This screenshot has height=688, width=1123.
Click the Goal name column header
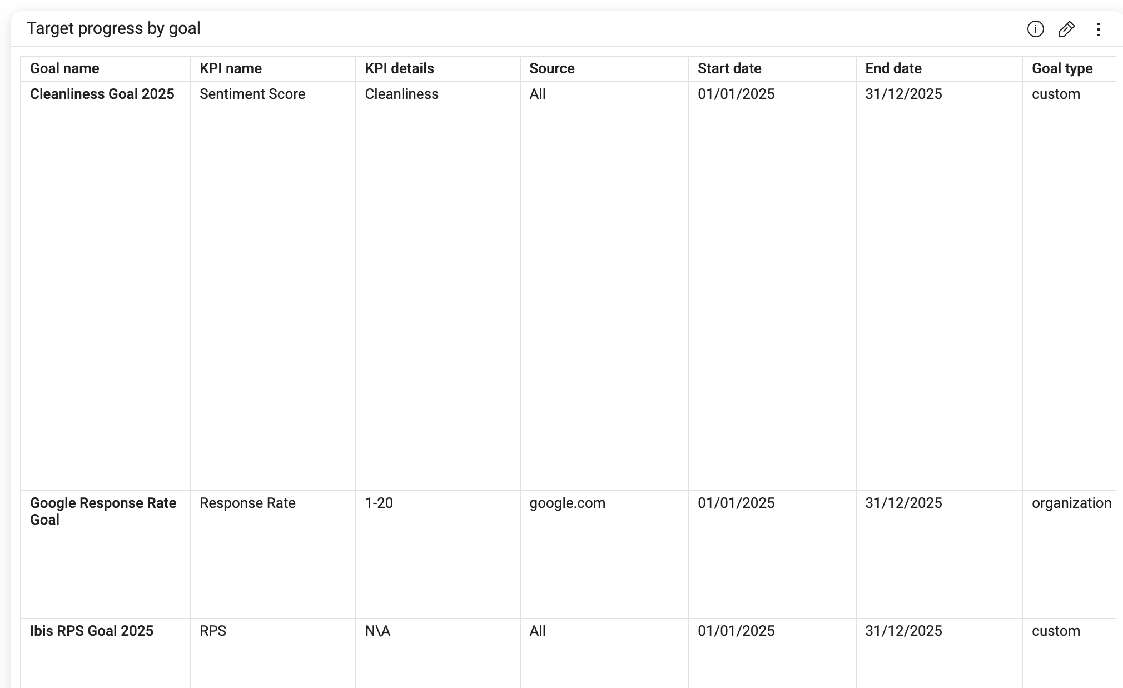[x=64, y=68]
